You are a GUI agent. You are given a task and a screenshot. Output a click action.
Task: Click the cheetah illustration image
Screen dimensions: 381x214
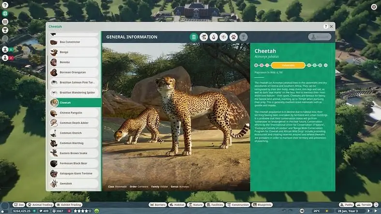click(x=176, y=117)
